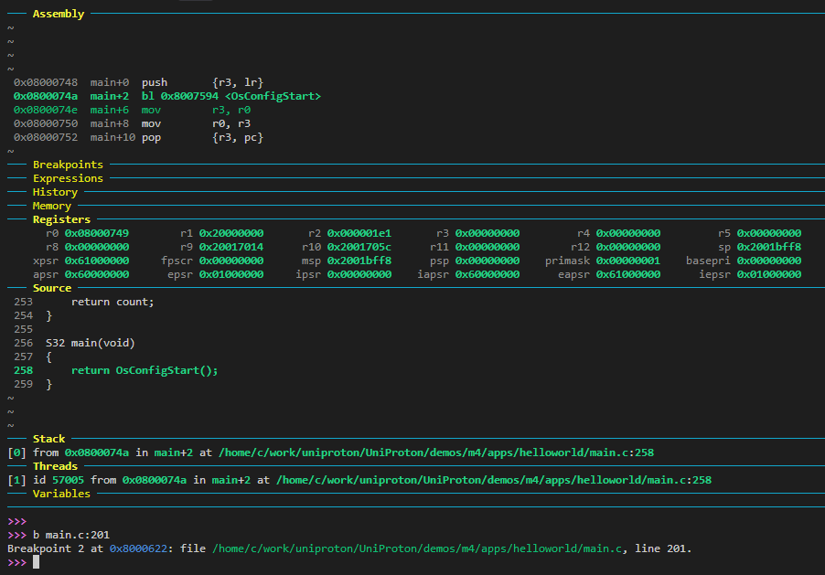825x575 pixels.
Task: Click source line 256 'S32 main(void)'
Action: click(90, 343)
